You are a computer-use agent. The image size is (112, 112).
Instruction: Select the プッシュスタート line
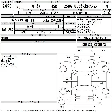86,32
